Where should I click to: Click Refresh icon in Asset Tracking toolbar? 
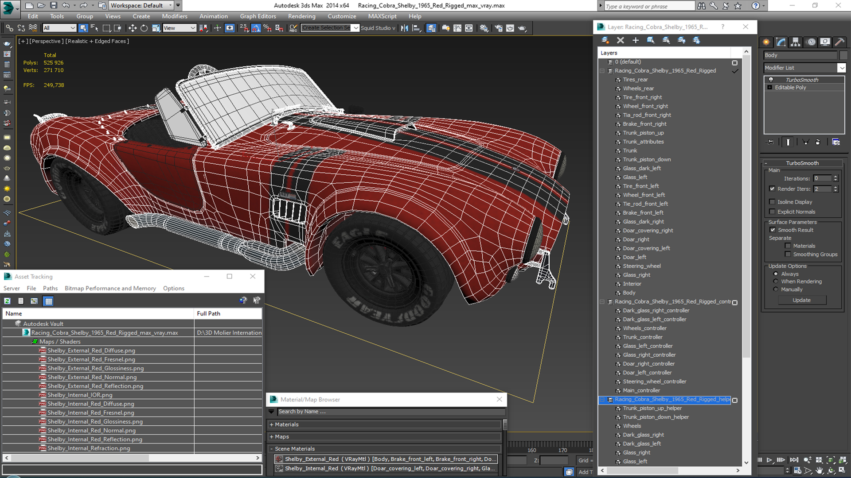pyautogui.click(x=8, y=301)
